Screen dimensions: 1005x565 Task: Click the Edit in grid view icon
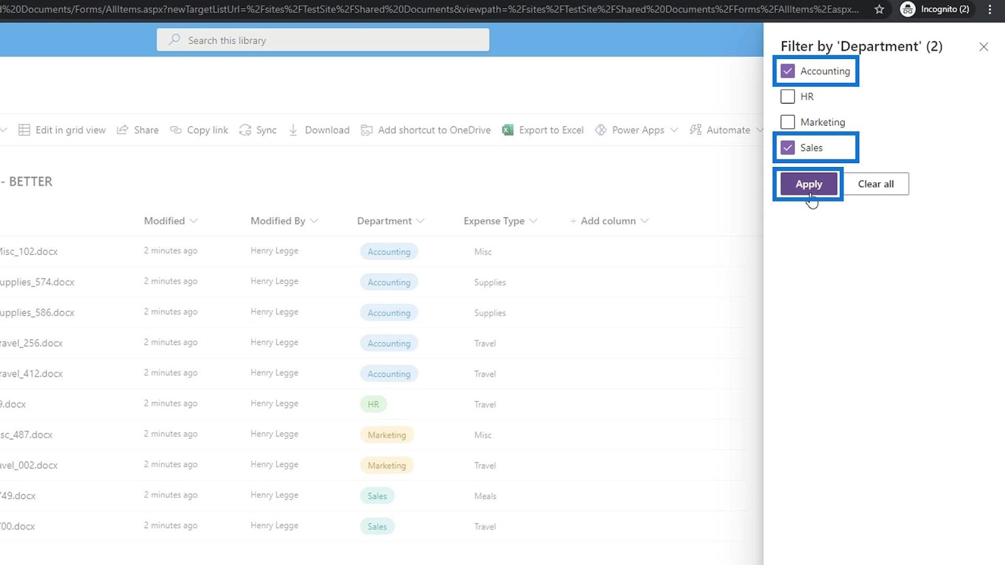coord(24,130)
